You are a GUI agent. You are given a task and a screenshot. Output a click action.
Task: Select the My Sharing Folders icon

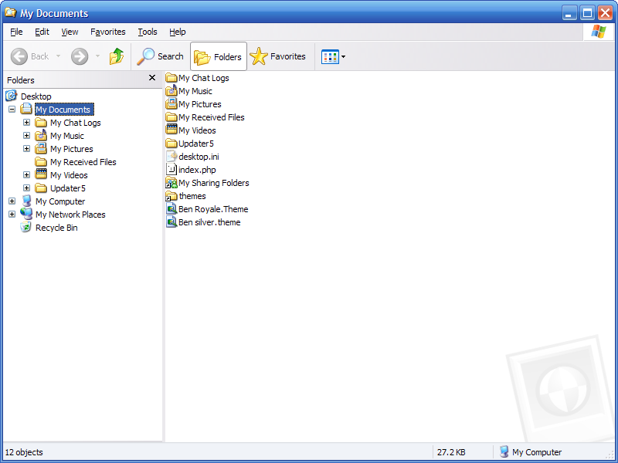coord(171,183)
